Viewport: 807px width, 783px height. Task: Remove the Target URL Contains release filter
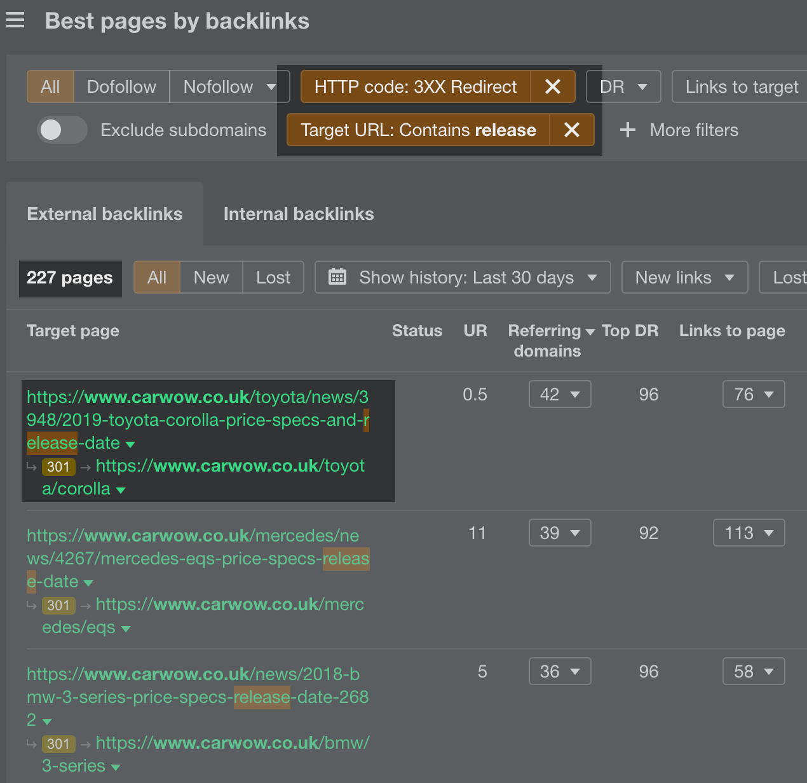pyautogui.click(x=571, y=130)
